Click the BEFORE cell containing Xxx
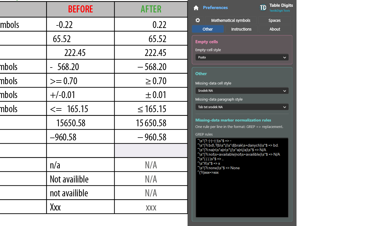This screenshot has height=226, width=385. click(x=80, y=207)
